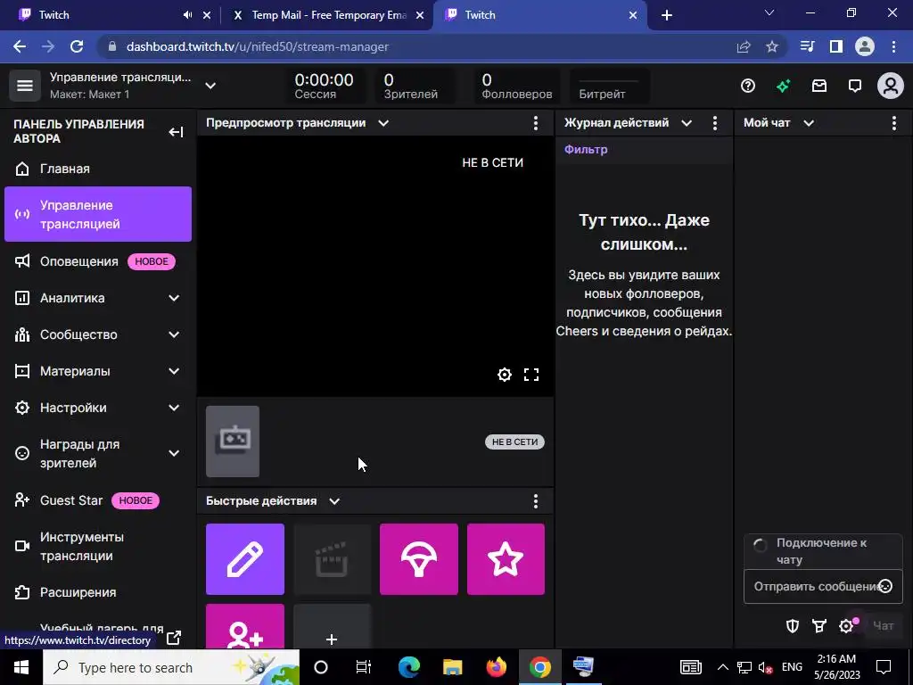
Task: Add a new quick action tile
Action: (332, 626)
